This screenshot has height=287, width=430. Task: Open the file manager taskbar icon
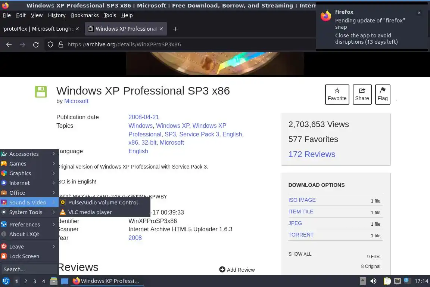[54, 281]
